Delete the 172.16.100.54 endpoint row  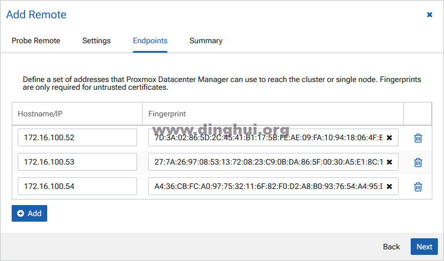(418, 187)
